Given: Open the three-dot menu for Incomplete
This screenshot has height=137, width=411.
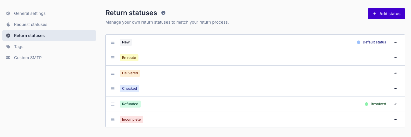Looking at the screenshot, I should point(395,120).
